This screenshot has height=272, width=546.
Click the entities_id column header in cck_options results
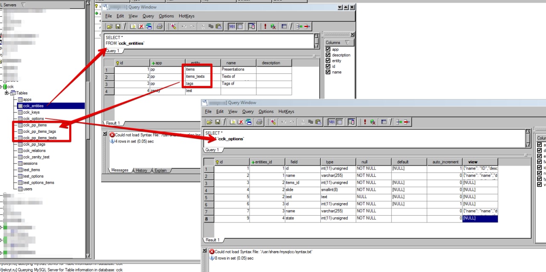click(x=267, y=162)
